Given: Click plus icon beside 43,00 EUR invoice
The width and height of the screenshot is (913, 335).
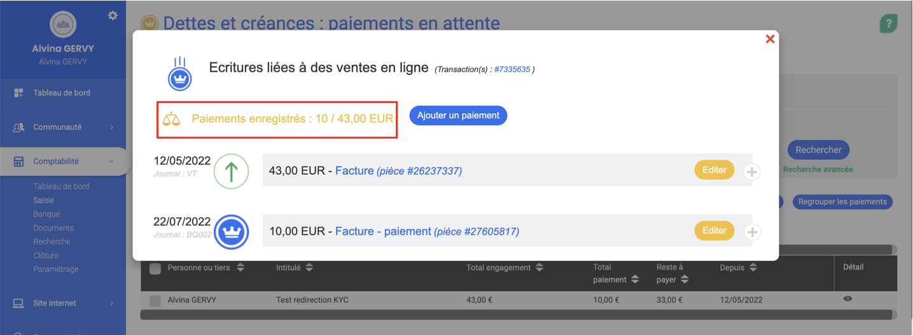Looking at the screenshot, I should (752, 172).
